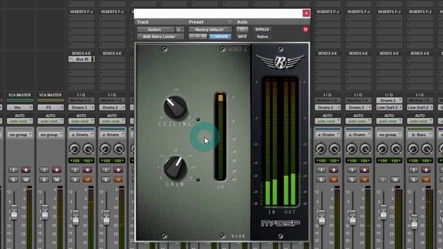The width and height of the screenshot is (443, 249).
Task: Open the FX VCA master name selector
Action: [x=51, y=107]
